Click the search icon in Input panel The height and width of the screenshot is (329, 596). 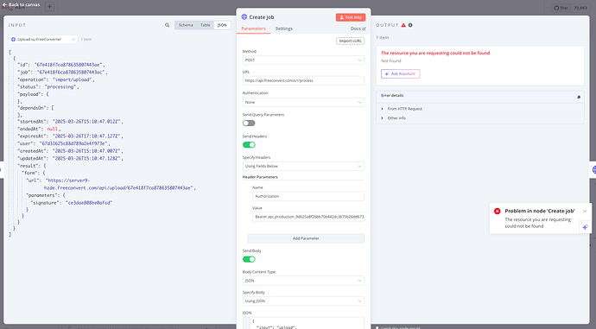167,25
